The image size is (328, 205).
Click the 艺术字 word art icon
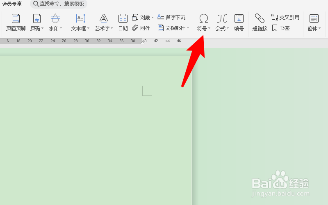tap(104, 18)
